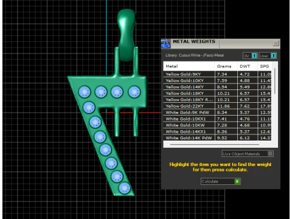Sort by the Metal column header
The height and width of the screenshot is (219, 292).
[x=189, y=66]
